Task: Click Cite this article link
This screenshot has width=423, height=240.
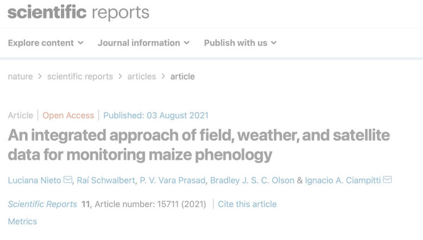Action: pos(247,204)
